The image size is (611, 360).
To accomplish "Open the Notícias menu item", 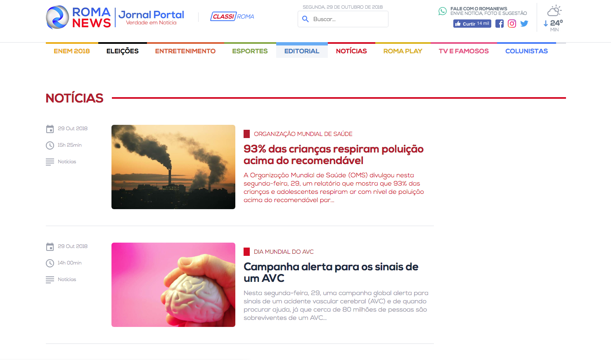I will tap(351, 51).
